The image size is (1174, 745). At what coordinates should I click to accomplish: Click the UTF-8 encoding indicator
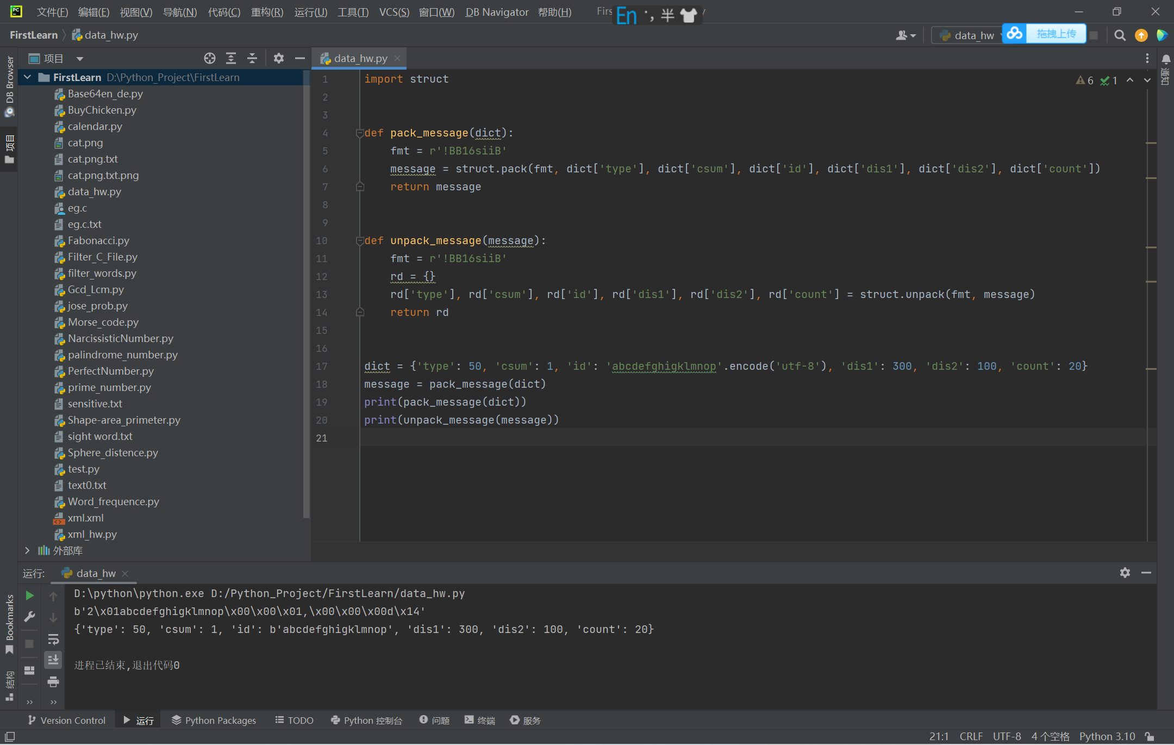coord(1007,736)
